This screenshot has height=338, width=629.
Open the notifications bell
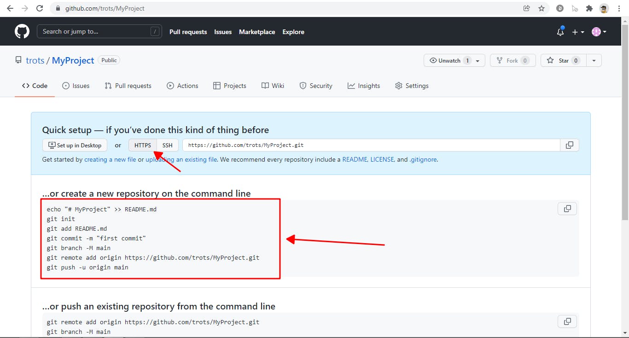tap(560, 32)
